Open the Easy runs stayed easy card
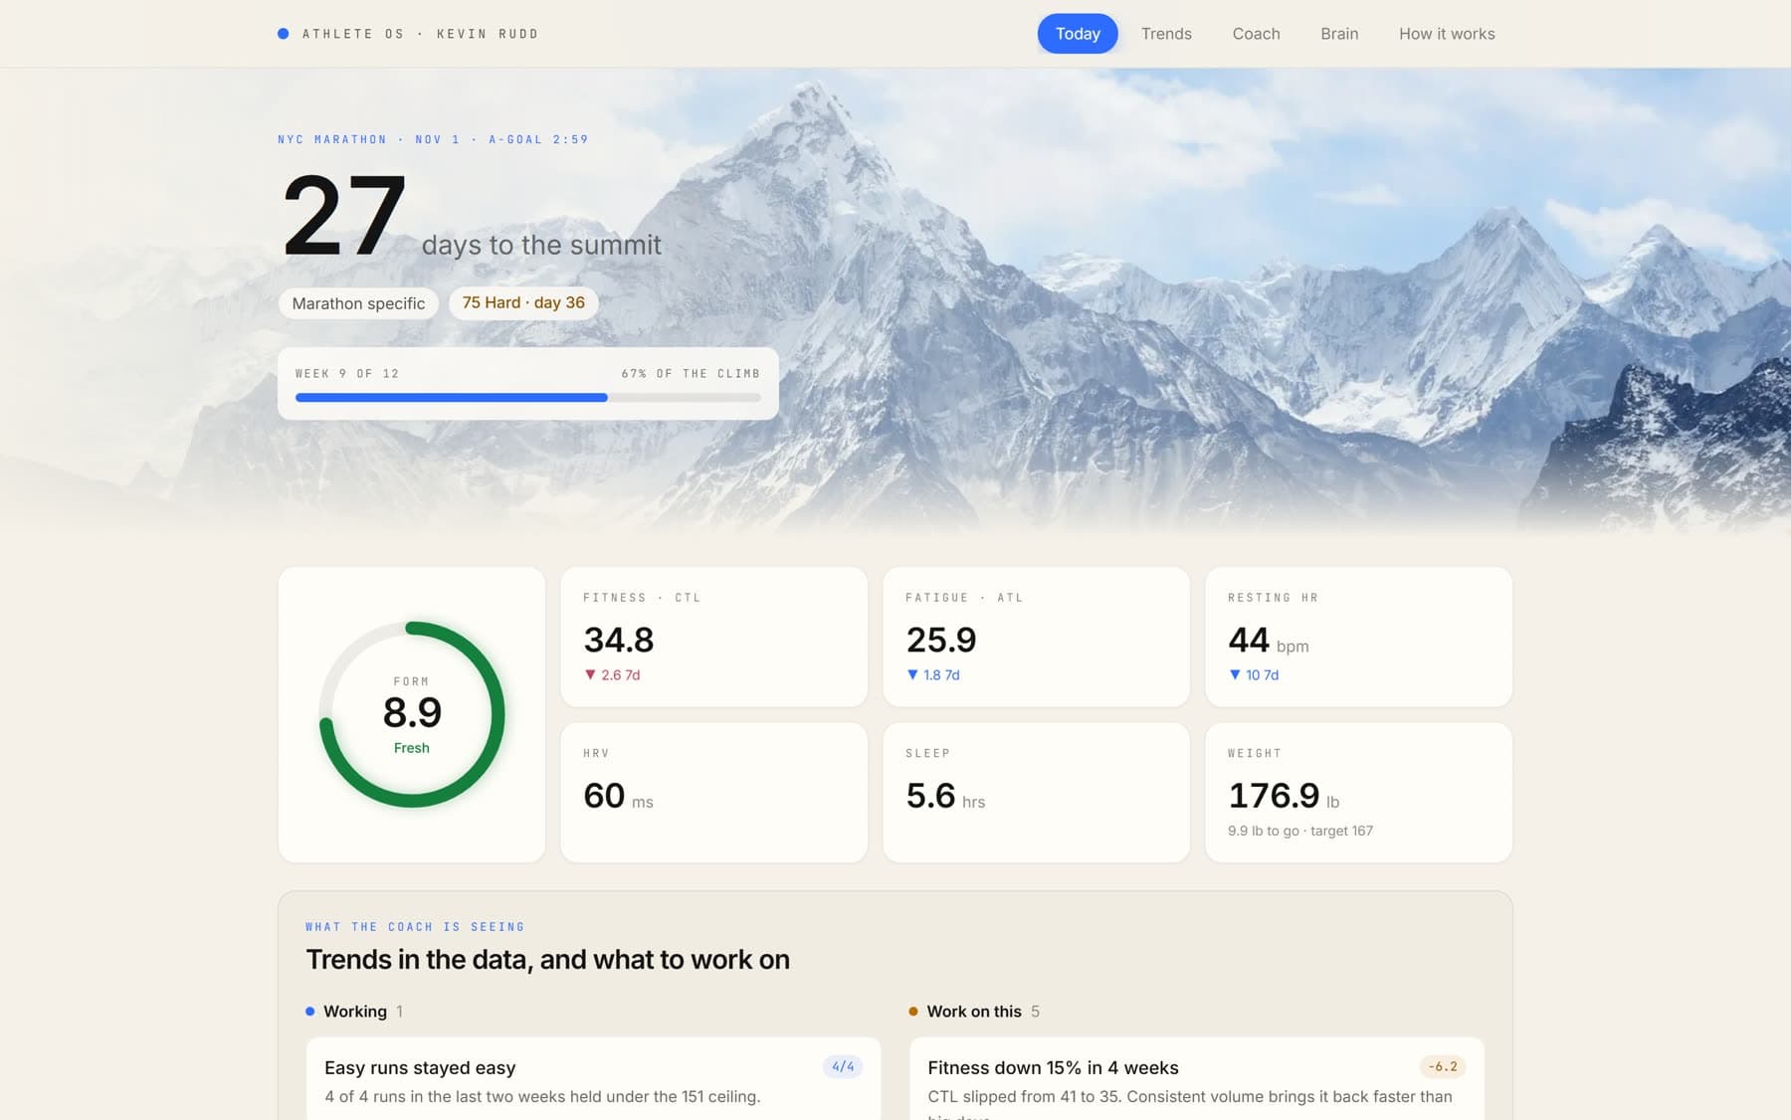The image size is (1791, 1120). 594,1079
